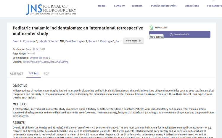This screenshot has height=138, width=222.
Task: Click the PDF file icon in Download button
Action: (171, 35)
